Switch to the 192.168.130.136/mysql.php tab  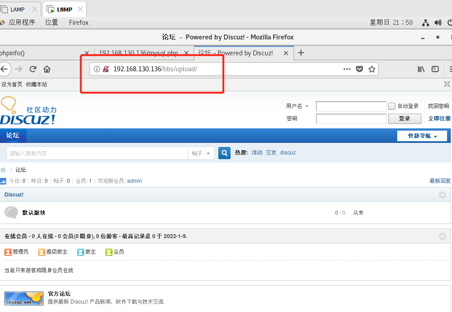pyautogui.click(x=139, y=53)
